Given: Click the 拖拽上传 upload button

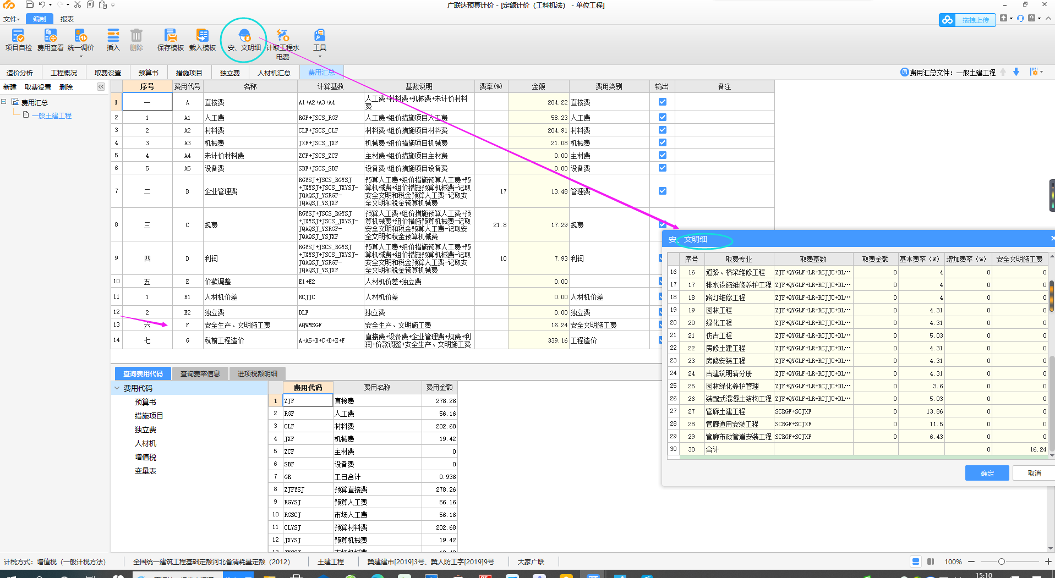Looking at the screenshot, I should click(976, 20).
